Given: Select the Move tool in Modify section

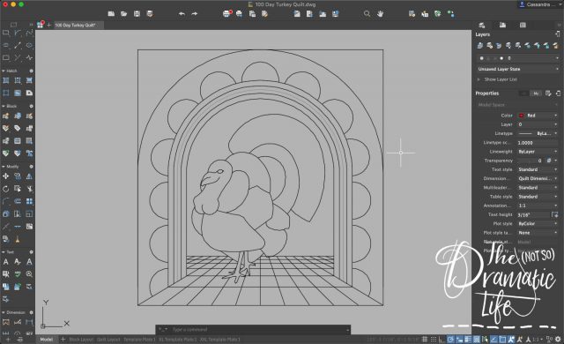Looking at the screenshot, I should pos(6,176).
